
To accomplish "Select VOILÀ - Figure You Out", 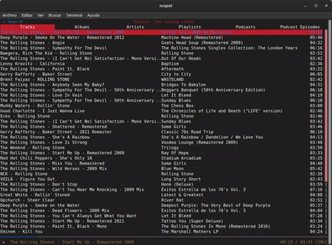I will pyautogui.click(x=161, y=179).
